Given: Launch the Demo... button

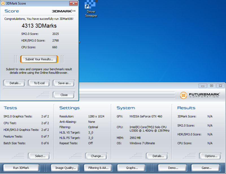Looking at the screenshot, I should pos(173,168).
